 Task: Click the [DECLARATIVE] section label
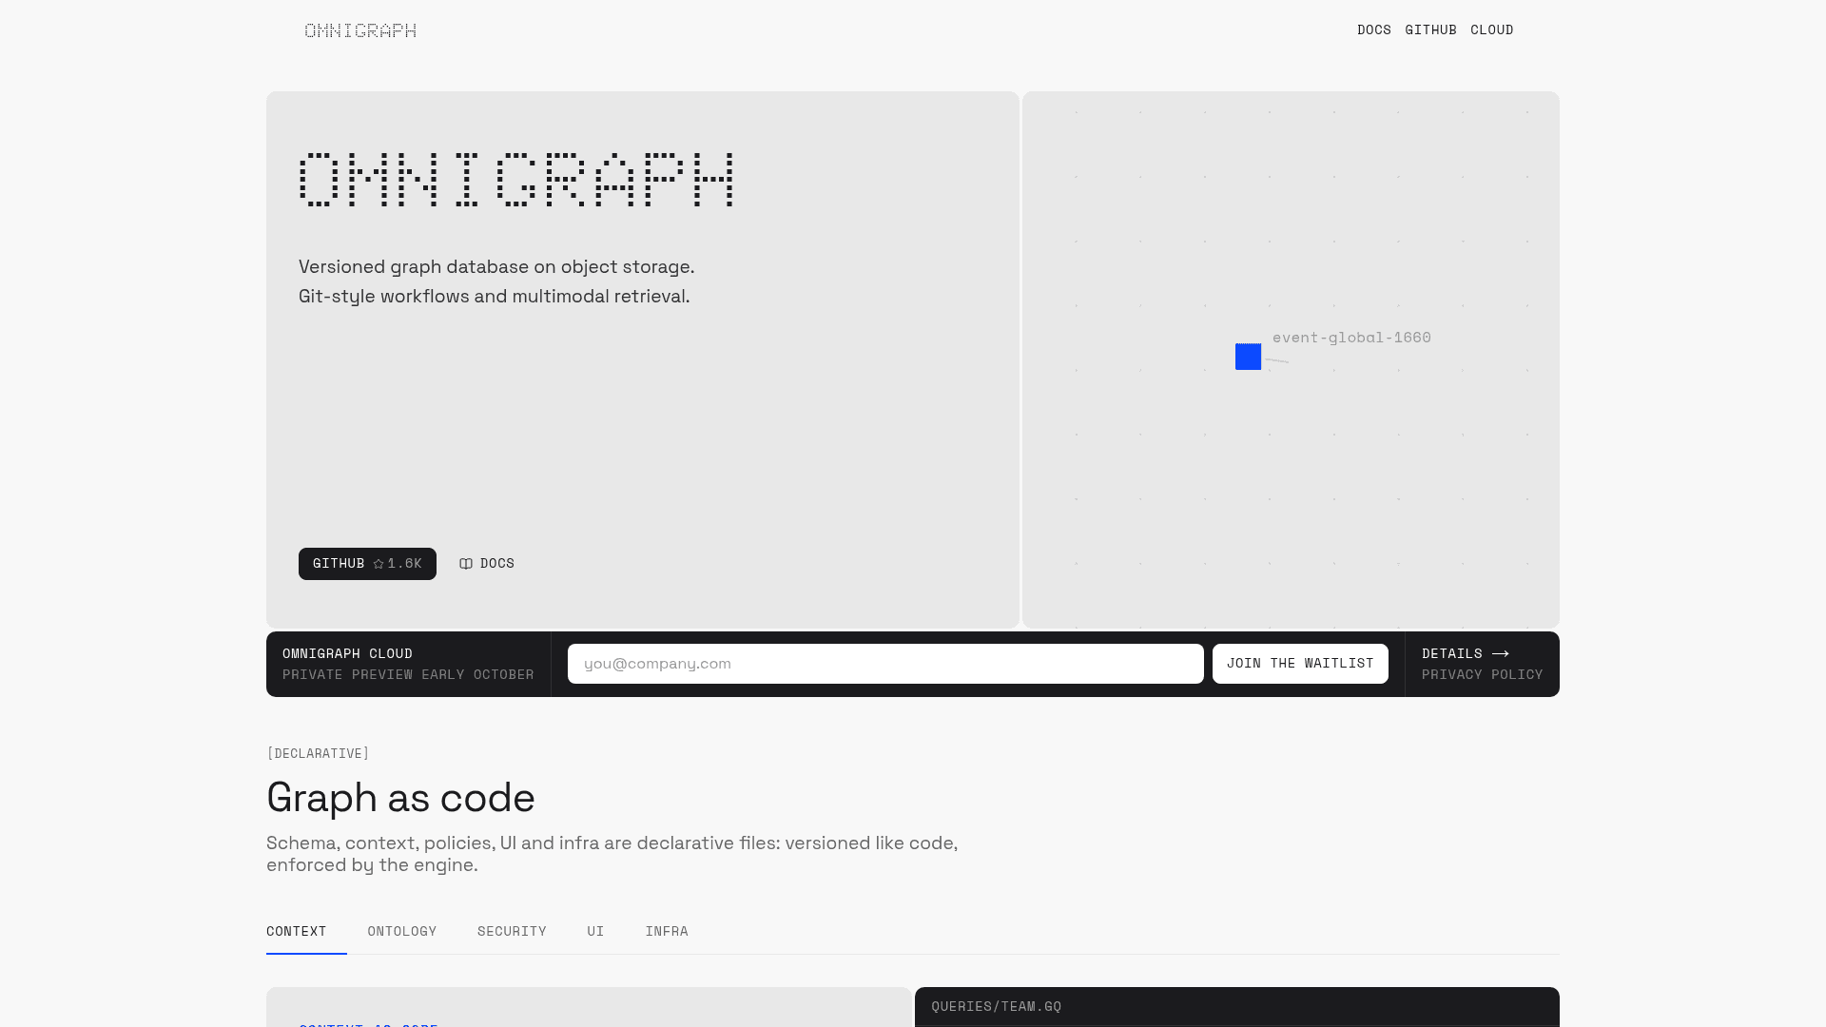(318, 753)
